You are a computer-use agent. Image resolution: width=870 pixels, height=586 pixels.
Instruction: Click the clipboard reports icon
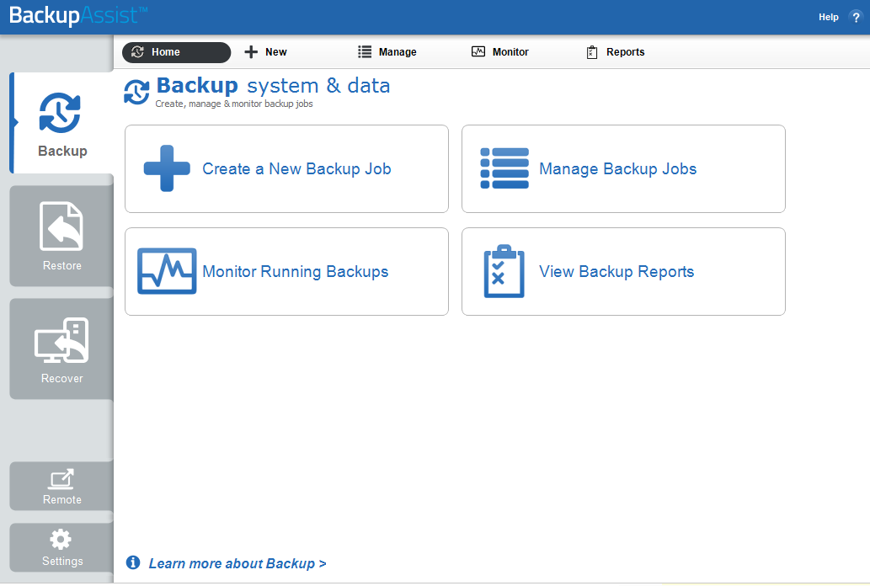click(504, 271)
